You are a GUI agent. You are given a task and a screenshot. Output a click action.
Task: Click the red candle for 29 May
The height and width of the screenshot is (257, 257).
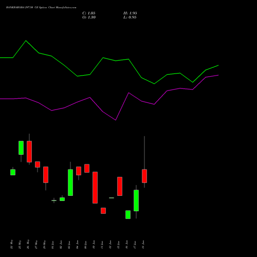click(46, 175)
